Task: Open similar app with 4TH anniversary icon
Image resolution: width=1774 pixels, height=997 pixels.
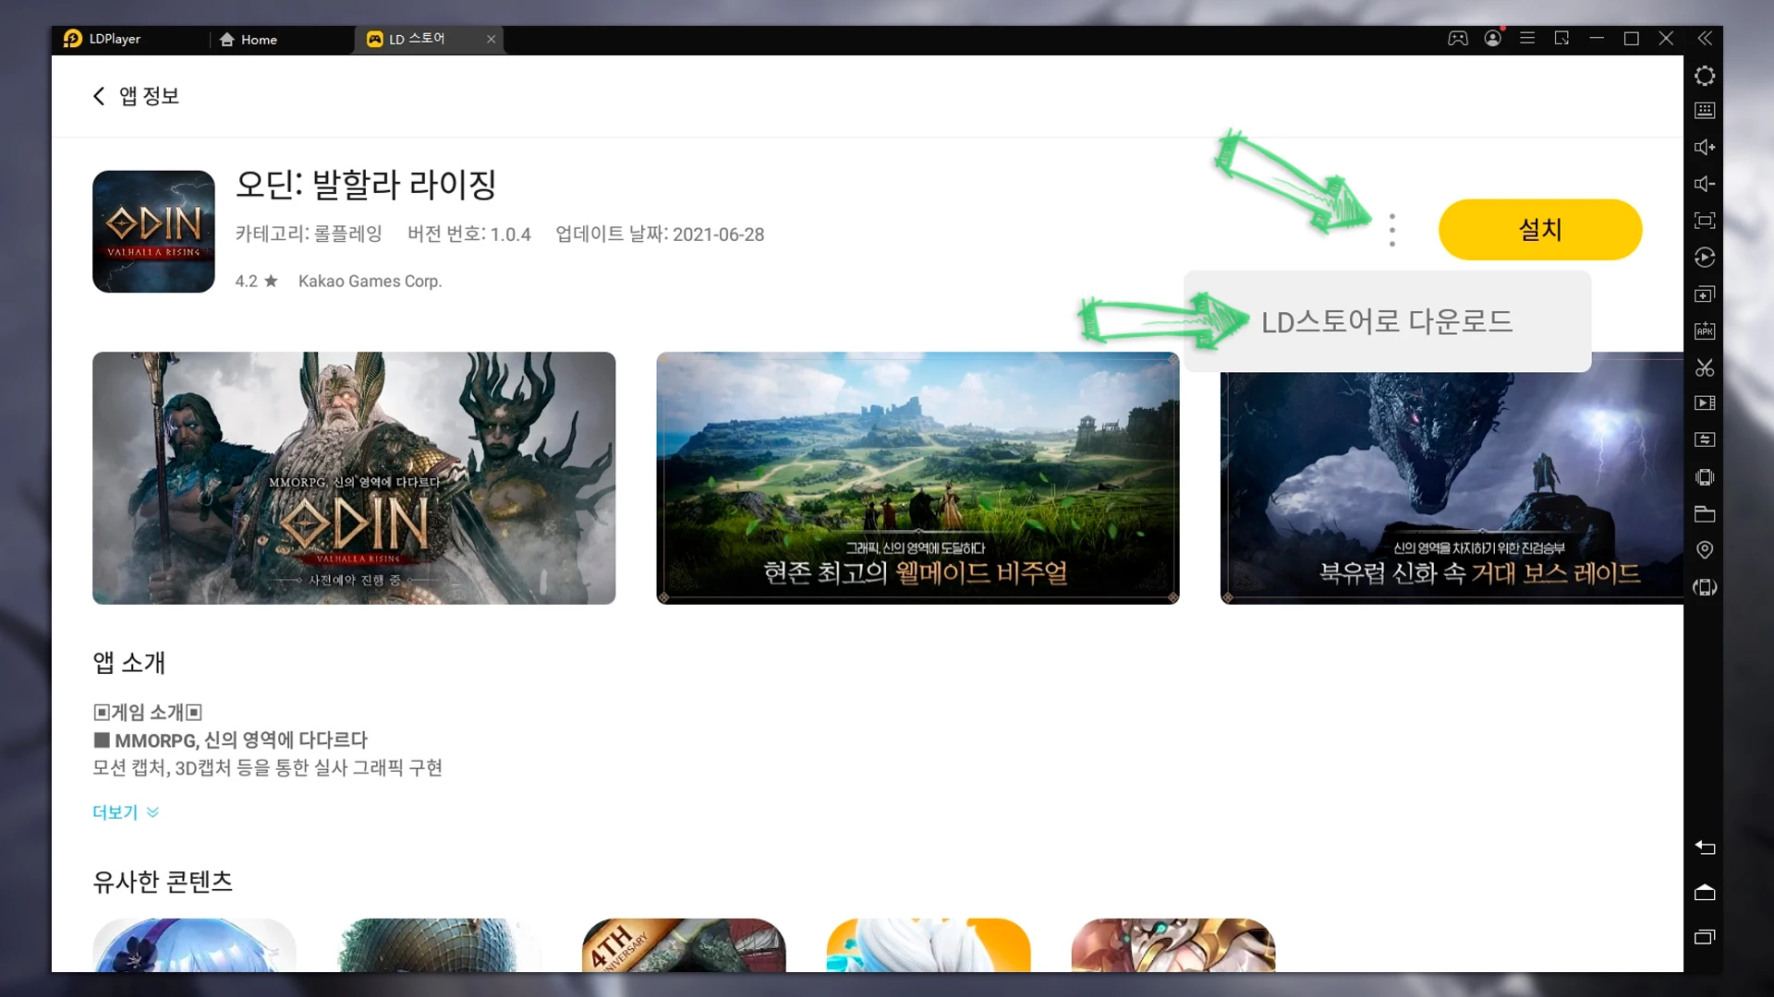Action: (684, 944)
